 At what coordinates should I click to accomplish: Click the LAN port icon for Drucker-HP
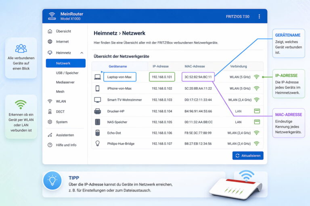tap(257, 111)
